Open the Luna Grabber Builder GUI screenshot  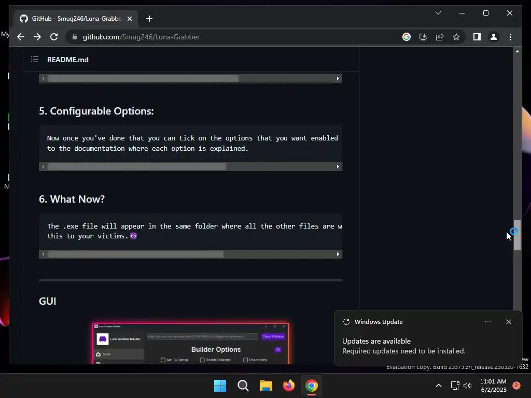pos(191,343)
